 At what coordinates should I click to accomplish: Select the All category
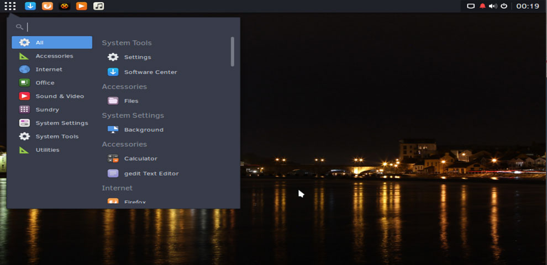click(52, 43)
